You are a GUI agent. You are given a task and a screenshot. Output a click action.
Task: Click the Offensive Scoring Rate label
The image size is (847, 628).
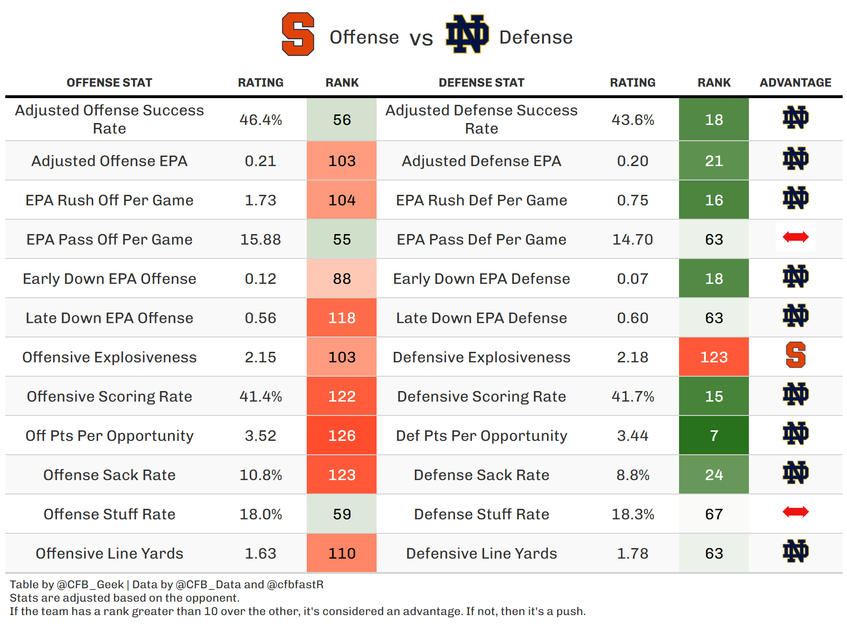[x=109, y=396]
